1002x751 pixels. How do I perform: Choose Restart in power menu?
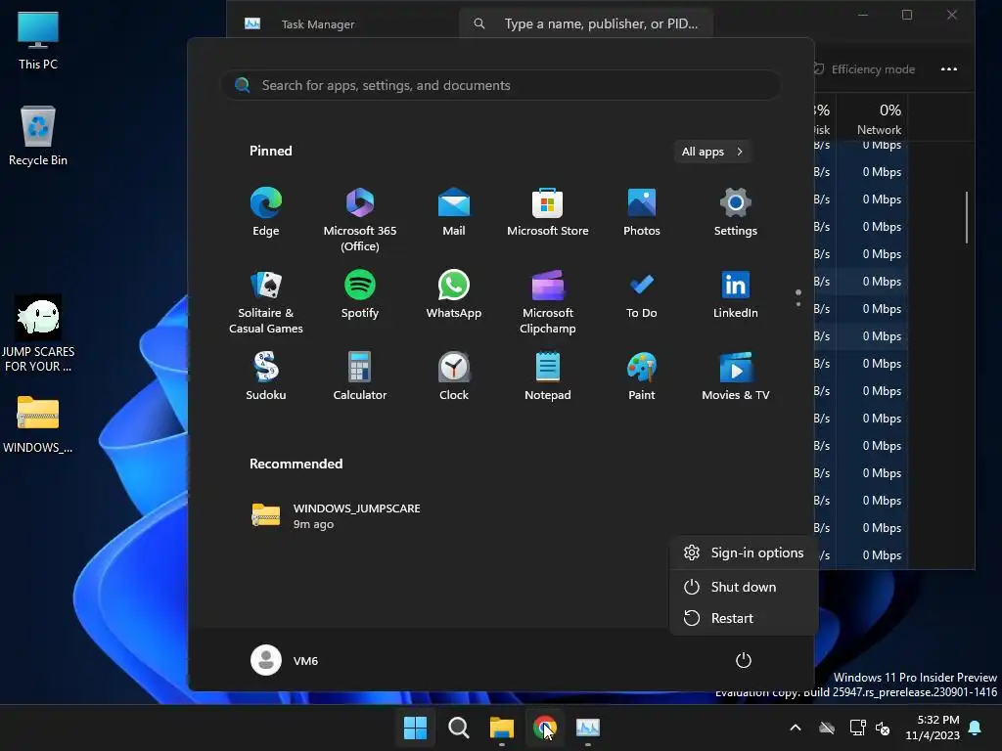click(x=744, y=618)
